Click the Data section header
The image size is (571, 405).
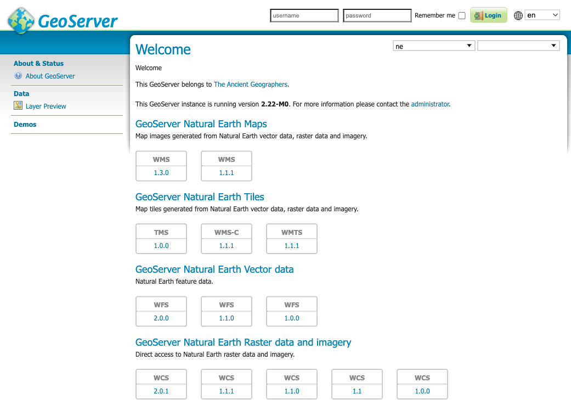[x=21, y=94]
